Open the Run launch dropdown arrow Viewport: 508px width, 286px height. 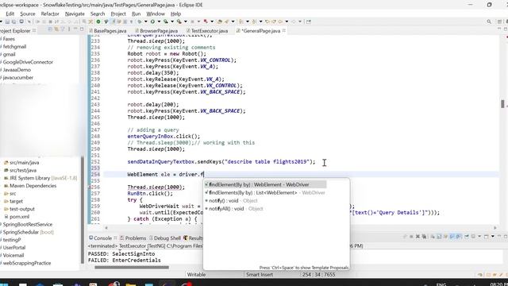tap(159, 21)
